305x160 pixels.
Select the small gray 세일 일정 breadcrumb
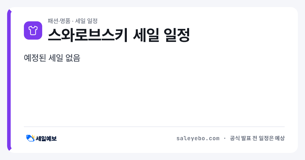tap(86, 21)
